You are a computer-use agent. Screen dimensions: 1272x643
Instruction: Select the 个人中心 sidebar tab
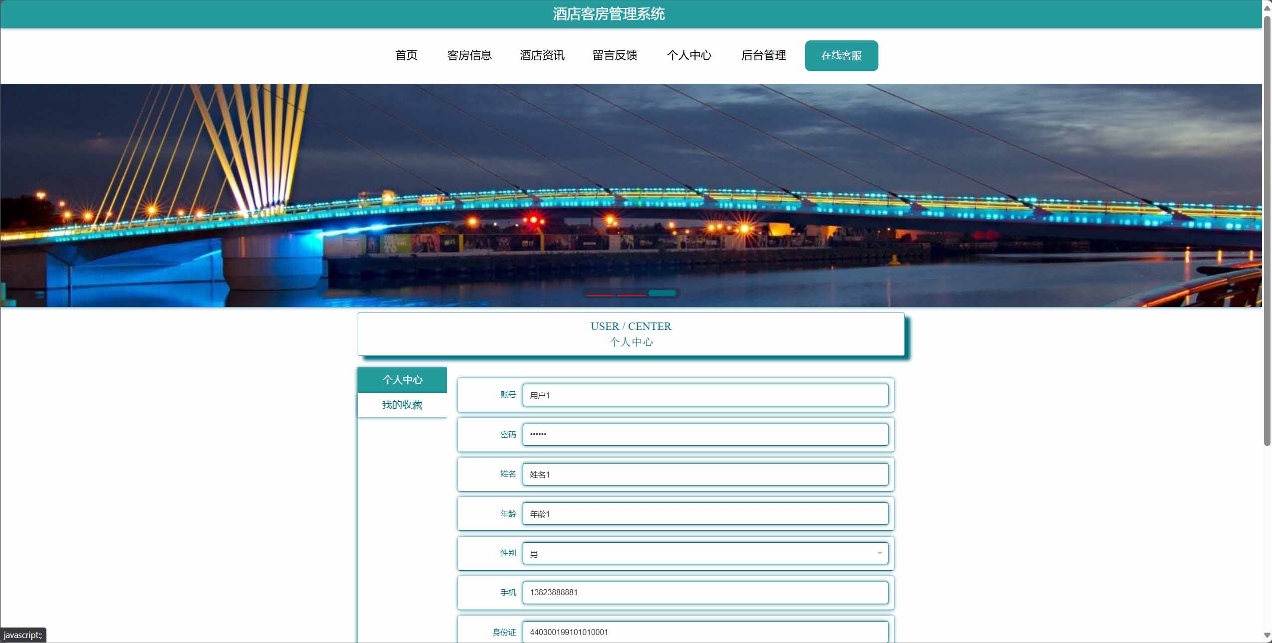point(402,380)
